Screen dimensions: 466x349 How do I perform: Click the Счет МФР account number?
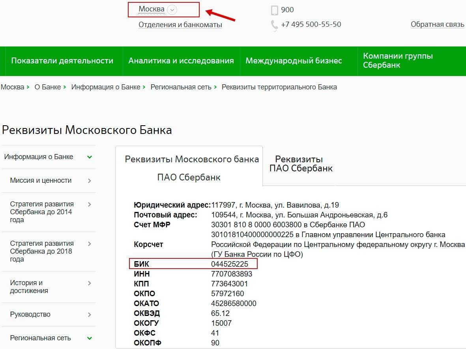coord(256,225)
